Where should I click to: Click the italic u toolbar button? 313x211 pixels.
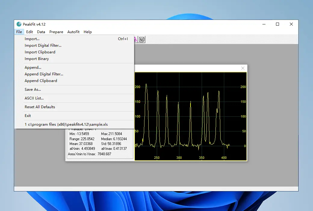coord(141,39)
